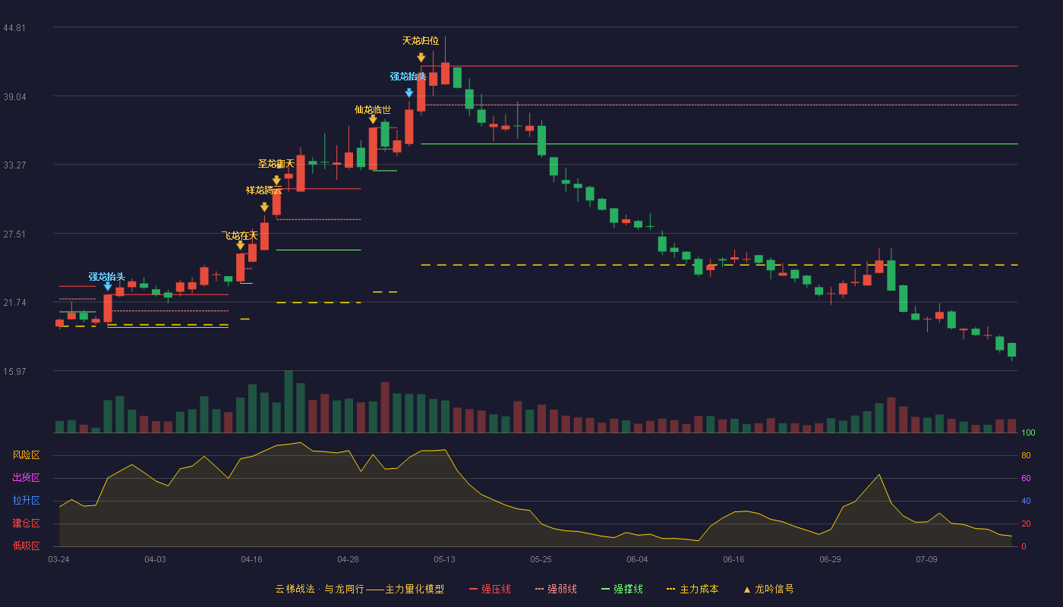Click the blue 40 indicator scale value
Viewport: 1063px width, 607px height.
1026,502
